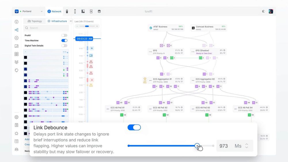Click EFG downlink port 4 chevron

(x=165, y=58)
